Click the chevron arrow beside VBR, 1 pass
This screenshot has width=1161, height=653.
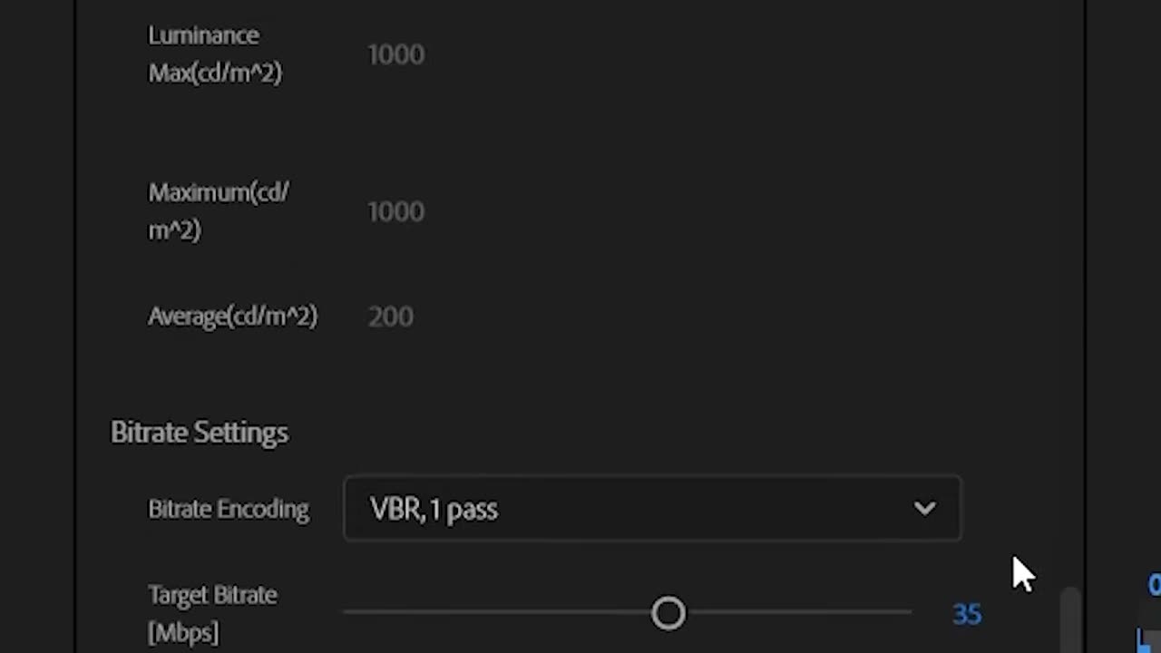[x=924, y=509]
